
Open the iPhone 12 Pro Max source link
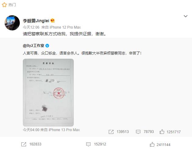pyautogui.click(x=65, y=27)
